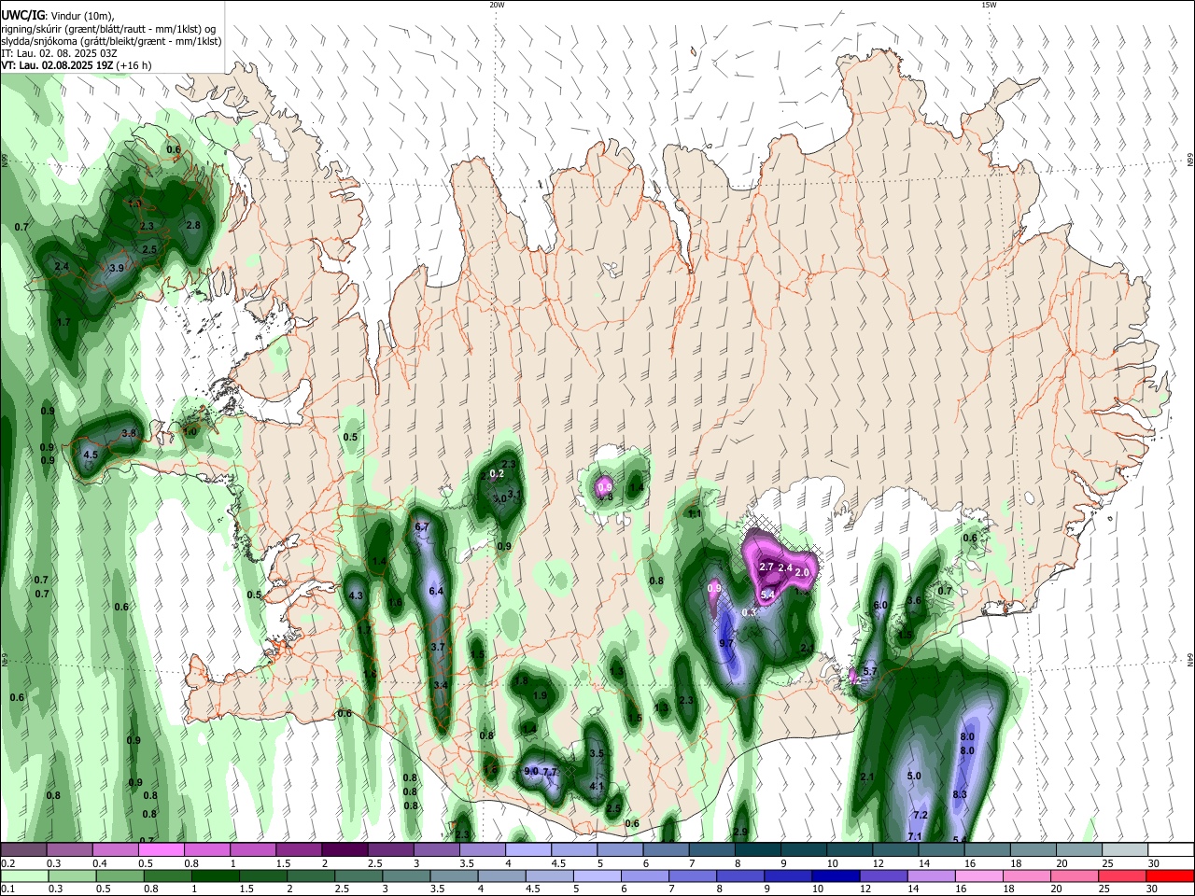Click the 3.1 precipitation value
This screenshot has width=1195, height=896.
point(513,494)
